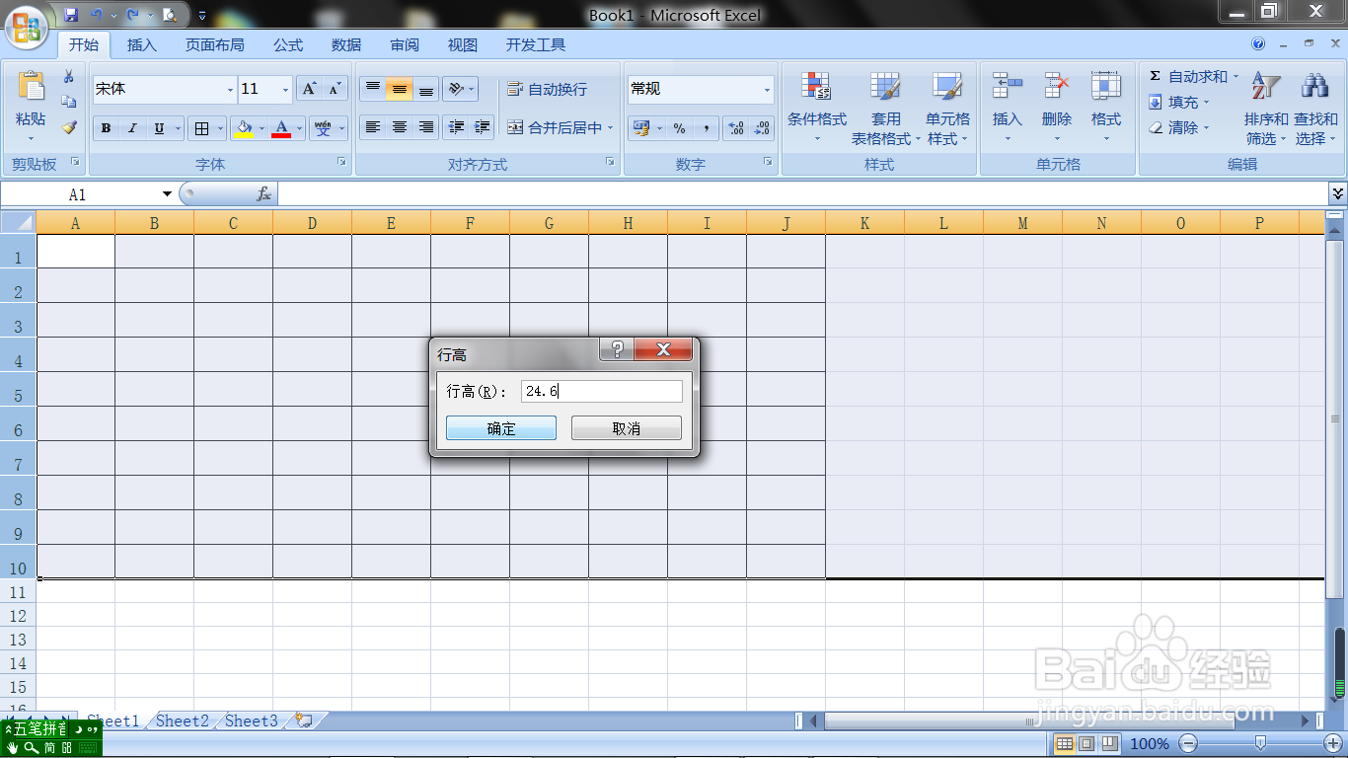Switch to the 数据 tab
This screenshot has width=1348, height=758.
pyautogui.click(x=346, y=45)
